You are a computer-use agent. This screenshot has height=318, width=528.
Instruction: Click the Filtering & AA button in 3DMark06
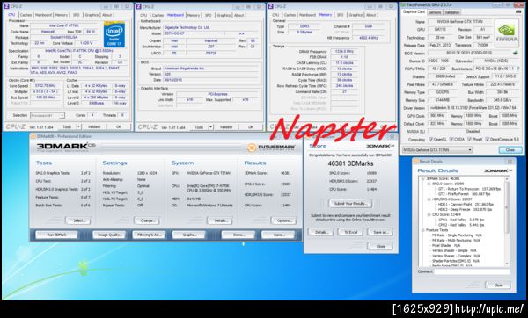(149, 235)
